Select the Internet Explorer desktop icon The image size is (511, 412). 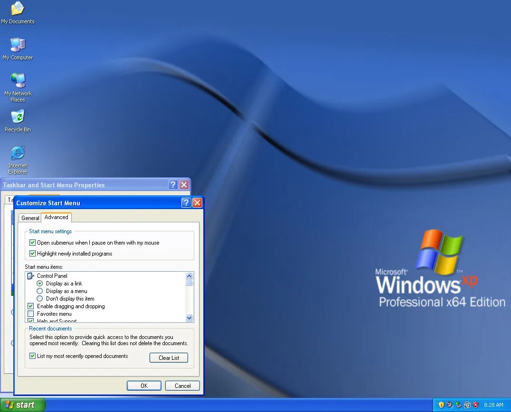pos(18,160)
